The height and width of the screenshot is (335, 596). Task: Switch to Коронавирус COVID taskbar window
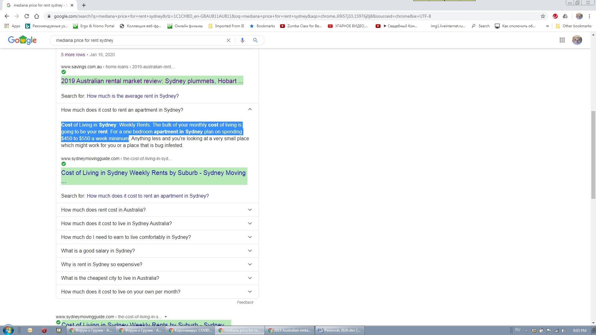pyautogui.click(x=191, y=330)
